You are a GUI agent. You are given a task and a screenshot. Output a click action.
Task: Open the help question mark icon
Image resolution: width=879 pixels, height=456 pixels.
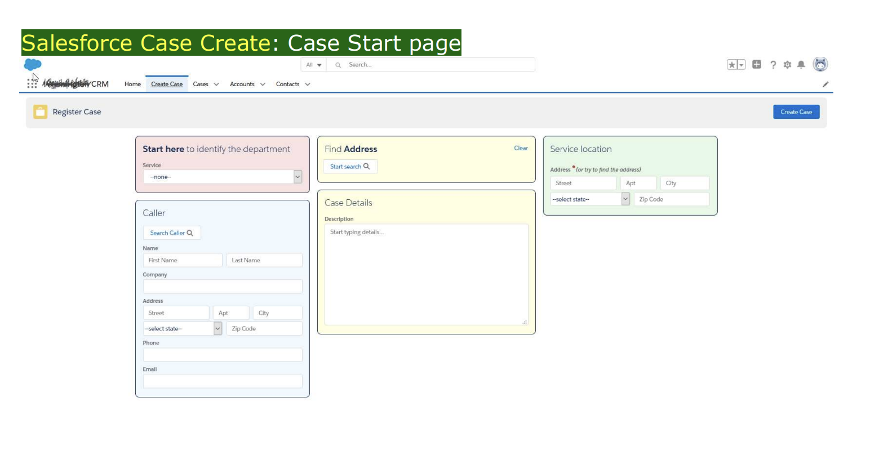click(773, 65)
